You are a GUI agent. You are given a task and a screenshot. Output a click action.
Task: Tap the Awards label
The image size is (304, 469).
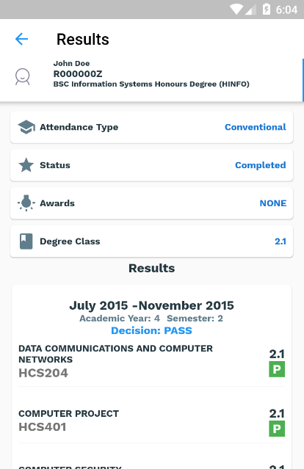pyautogui.click(x=57, y=203)
